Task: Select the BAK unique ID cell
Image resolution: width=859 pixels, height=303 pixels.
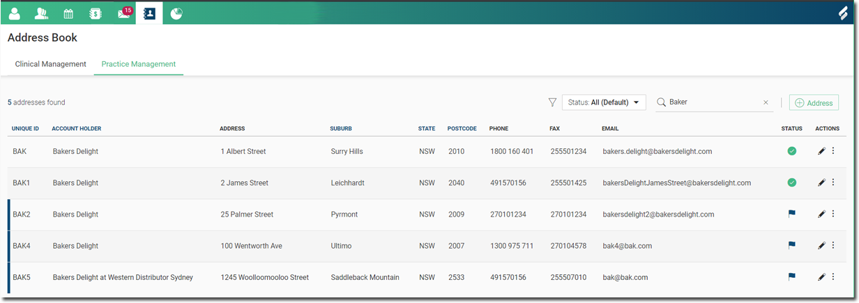Action: pyautogui.click(x=20, y=151)
